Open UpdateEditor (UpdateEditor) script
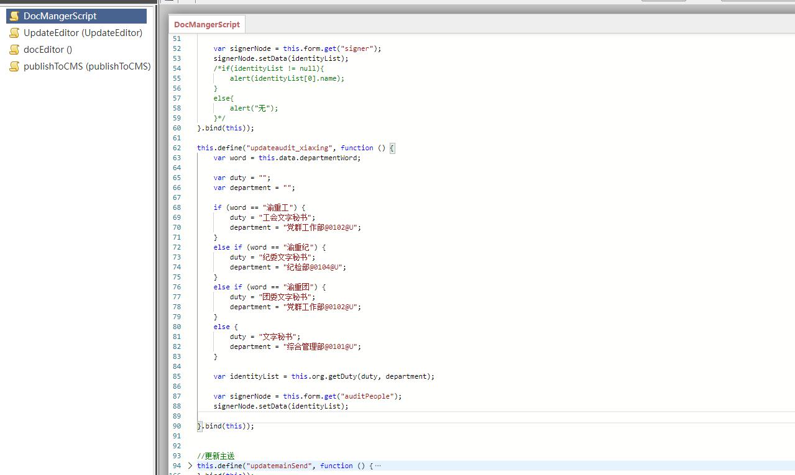This screenshot has height=475, width=795. pos(83,33)
